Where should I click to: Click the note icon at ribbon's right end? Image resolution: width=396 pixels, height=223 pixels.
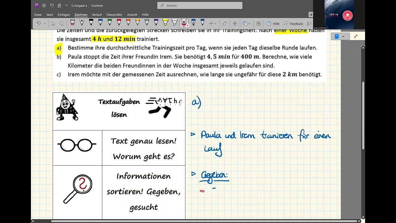(311, 15)
